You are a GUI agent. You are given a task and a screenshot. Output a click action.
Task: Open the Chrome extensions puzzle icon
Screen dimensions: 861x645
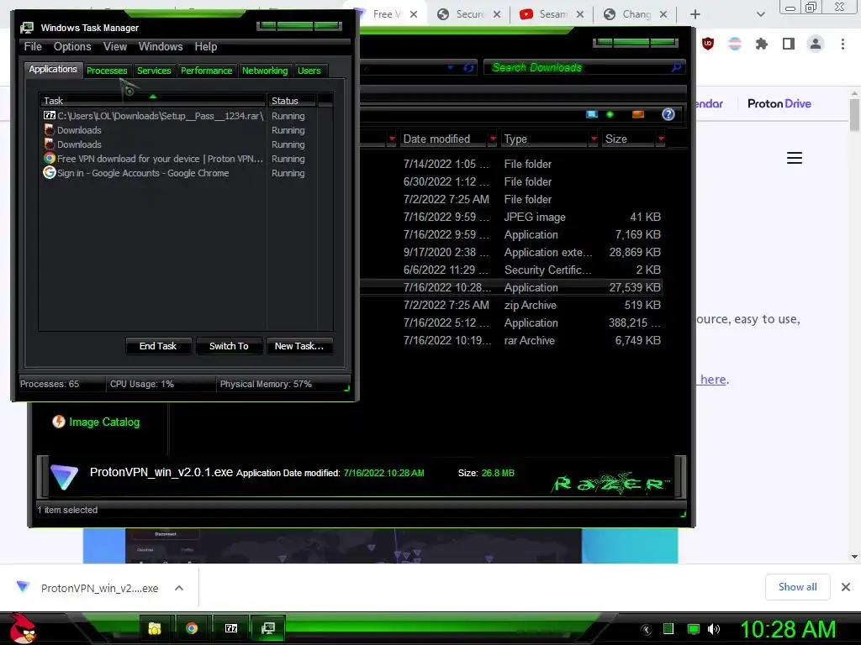point(761,44)
